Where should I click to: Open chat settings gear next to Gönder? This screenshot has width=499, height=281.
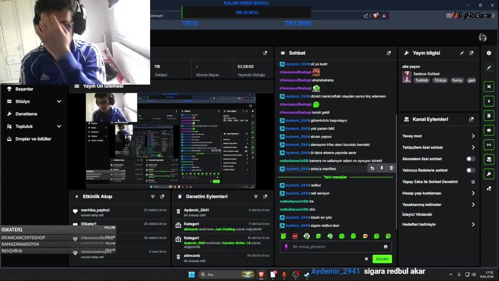366,259
